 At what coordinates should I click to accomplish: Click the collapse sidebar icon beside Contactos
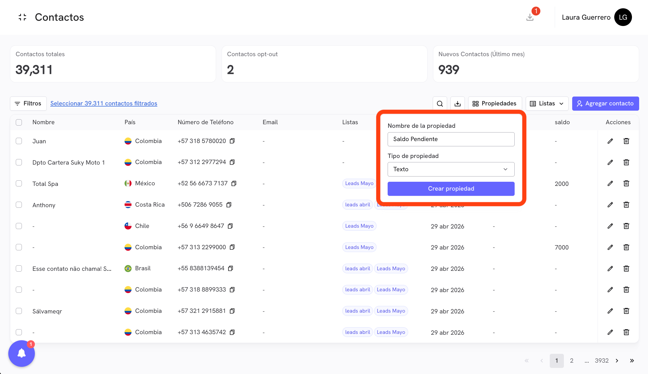pos(22,17)
